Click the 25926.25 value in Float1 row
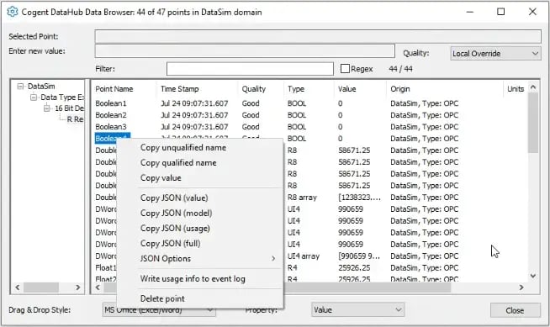The image size is (550, 327). click(x=354, y=268)
